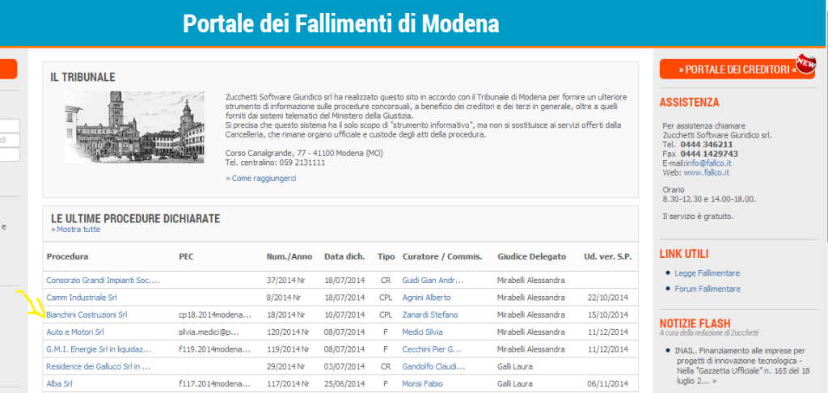Select curator Cecchini Pier G…
The width and height of the screenshot is (828, 393).
[432, 349]
